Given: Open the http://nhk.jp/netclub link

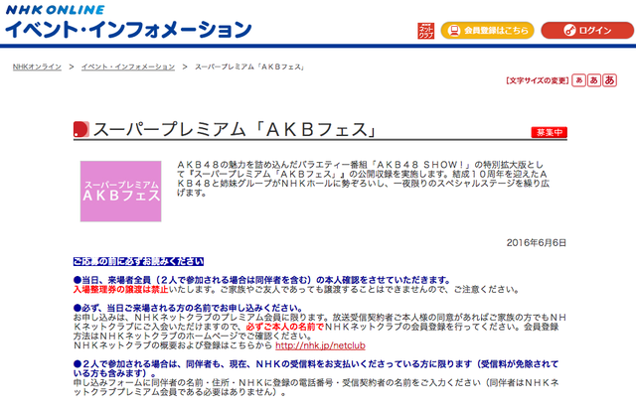Looking at the screenshot, I should 320,345.
